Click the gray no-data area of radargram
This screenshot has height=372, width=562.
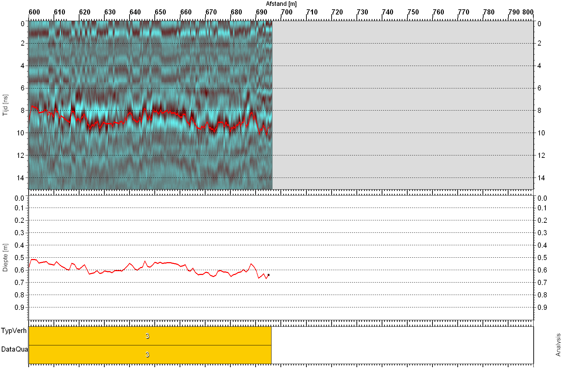click(x=403, y=105)
